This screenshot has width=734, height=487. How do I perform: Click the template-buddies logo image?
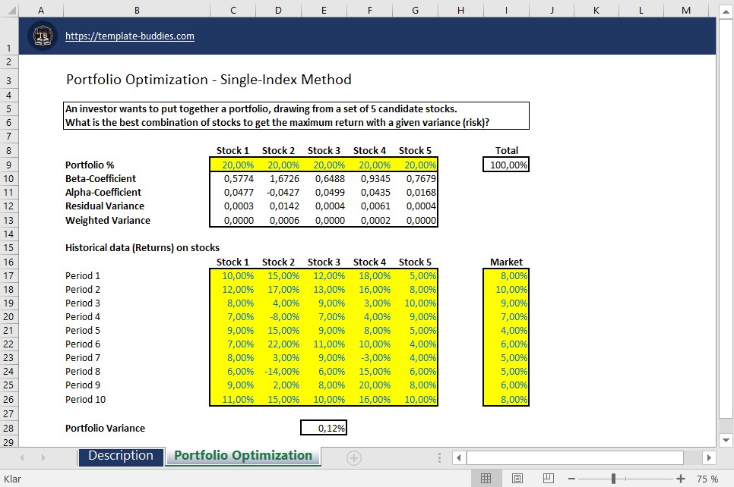pyautogui.click(x=43, y=36)
